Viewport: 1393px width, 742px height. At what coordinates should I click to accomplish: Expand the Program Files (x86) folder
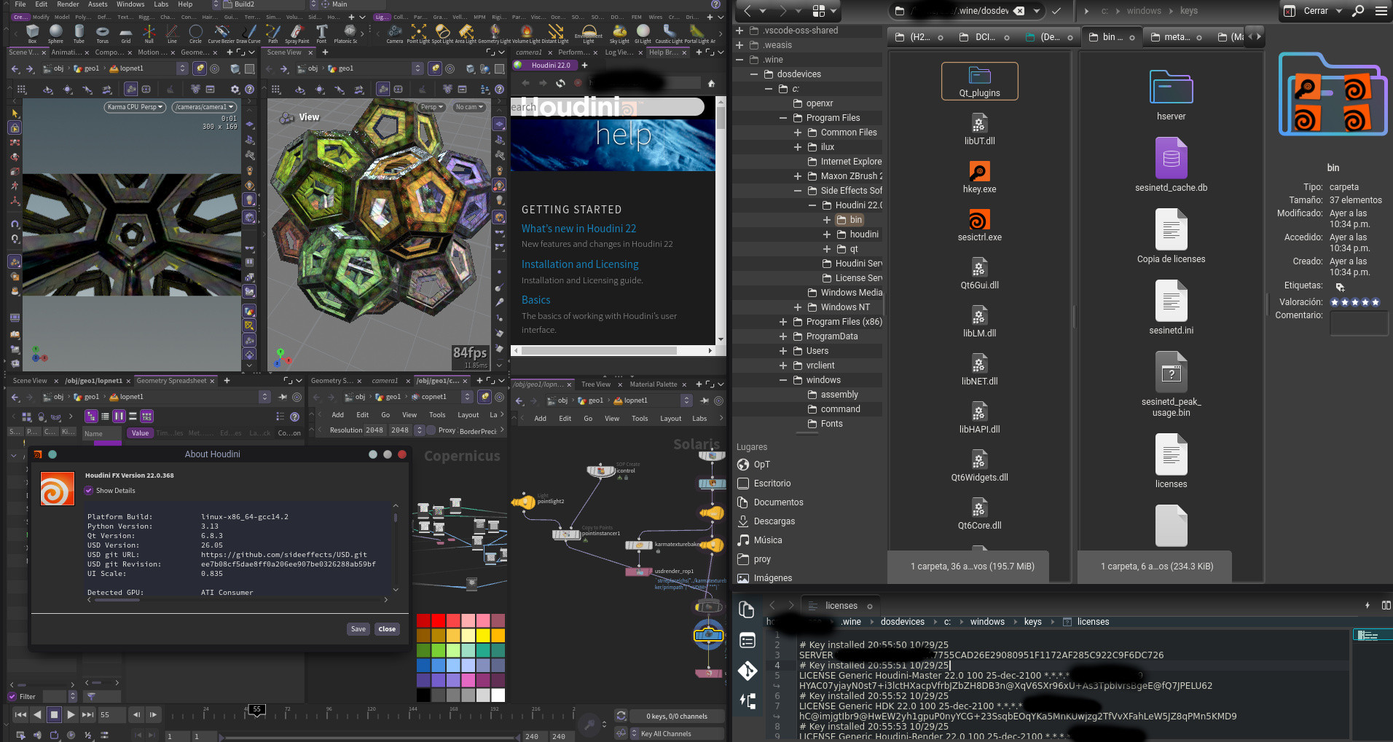coord(783,322)
